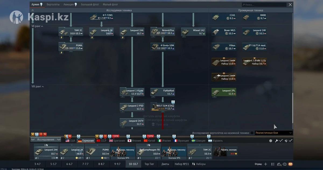Open the contacts icon in bottom bar
Screen dimensions: 323x170
(279, 164)
